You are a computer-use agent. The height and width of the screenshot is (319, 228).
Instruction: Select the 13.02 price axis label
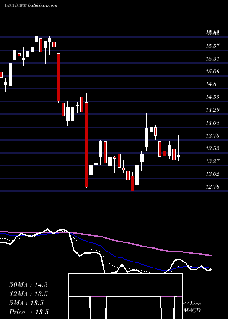212,174
